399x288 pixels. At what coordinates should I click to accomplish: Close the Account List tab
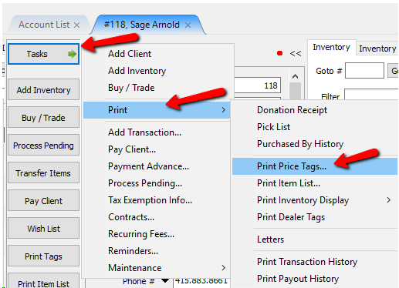[x=76, y=25]
